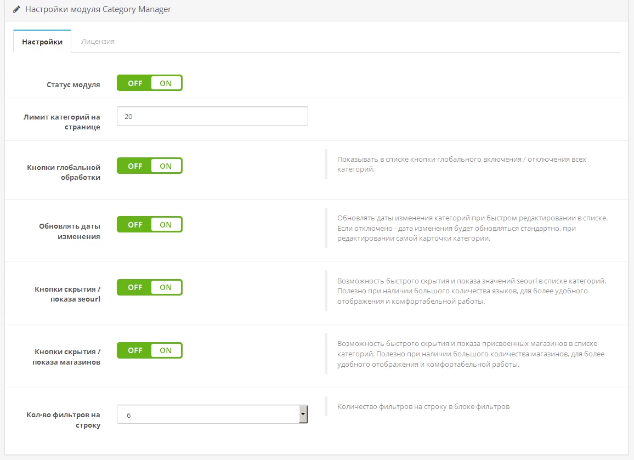This screenshot has width=634, height=460.
Task: Click OFF on Статус модуля switch
Action: 135,83
